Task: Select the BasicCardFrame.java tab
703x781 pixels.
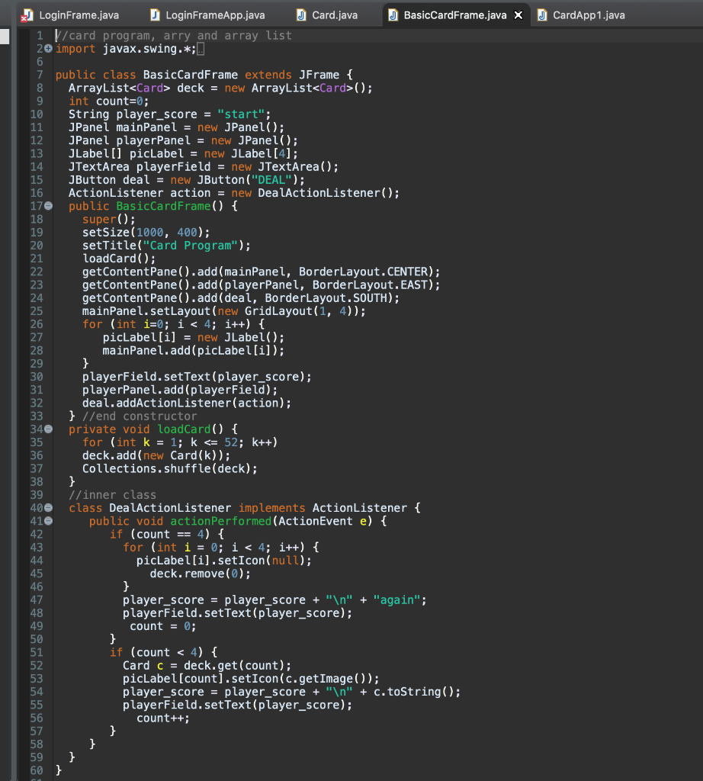Action: click(x=455, y=15)
